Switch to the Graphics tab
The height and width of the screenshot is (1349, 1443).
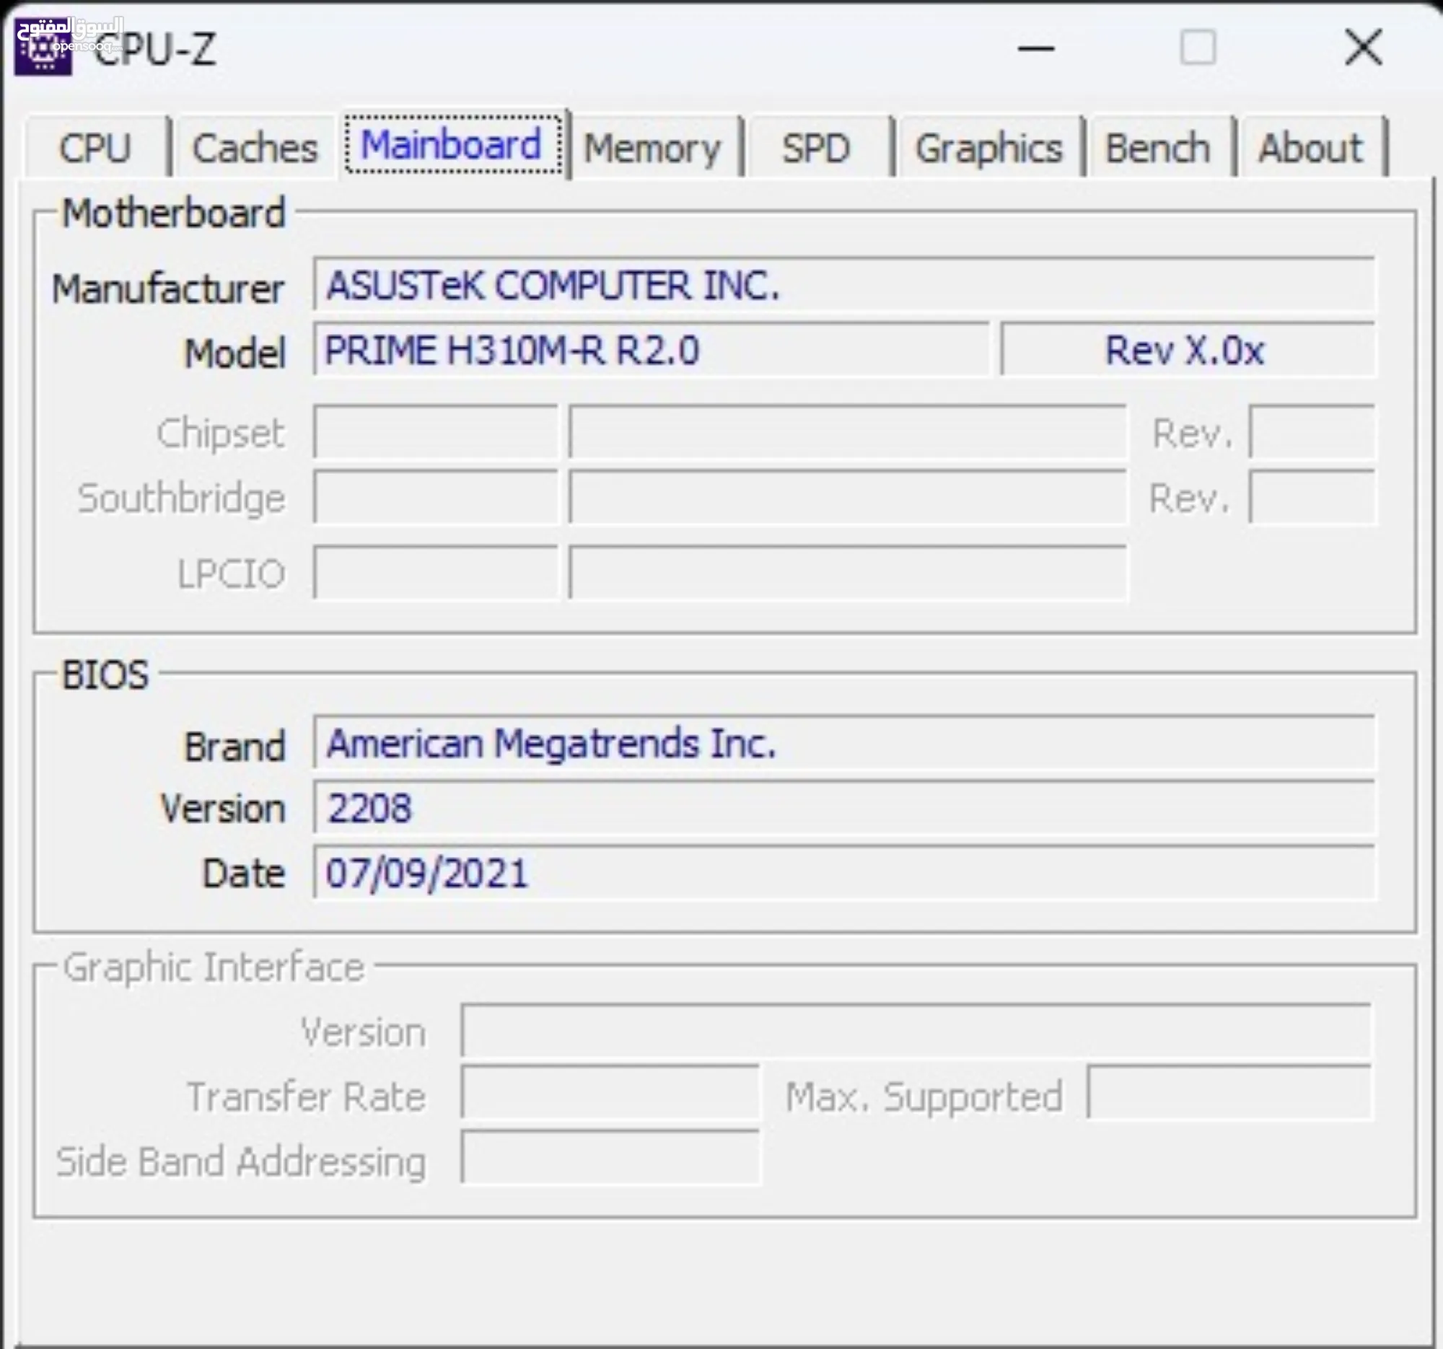pos(988,148)
